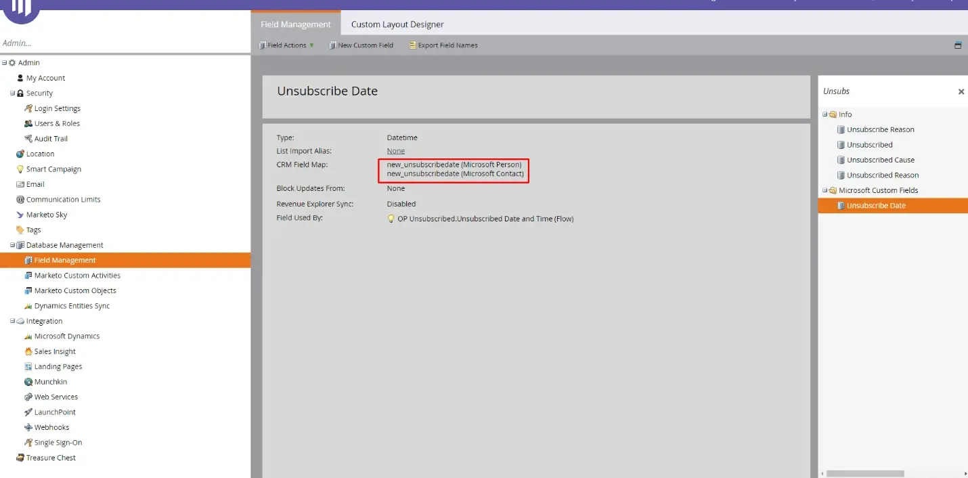Click the window restore icon in toolbar
968x478 pixels.
coord(958,45)
